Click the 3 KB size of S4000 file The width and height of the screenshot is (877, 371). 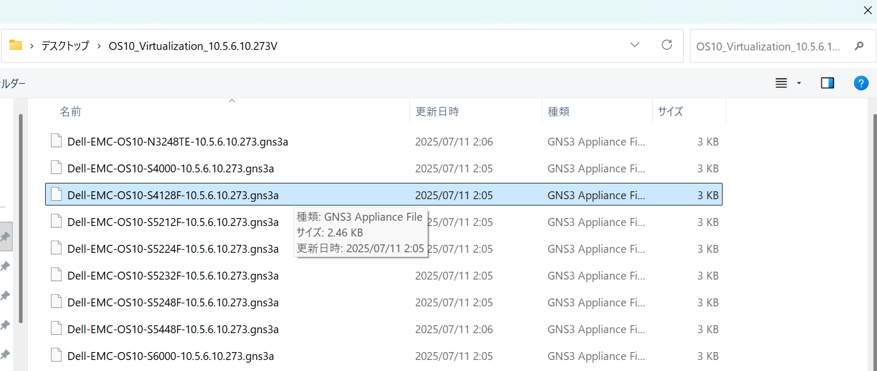pyautogui.click(x=708, y=169)
